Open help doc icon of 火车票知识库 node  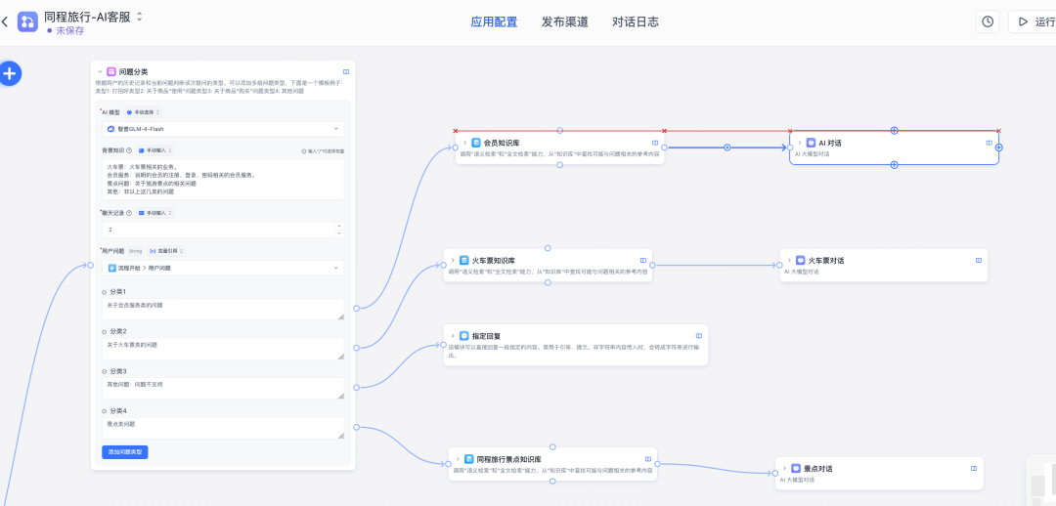coord(643,261)
